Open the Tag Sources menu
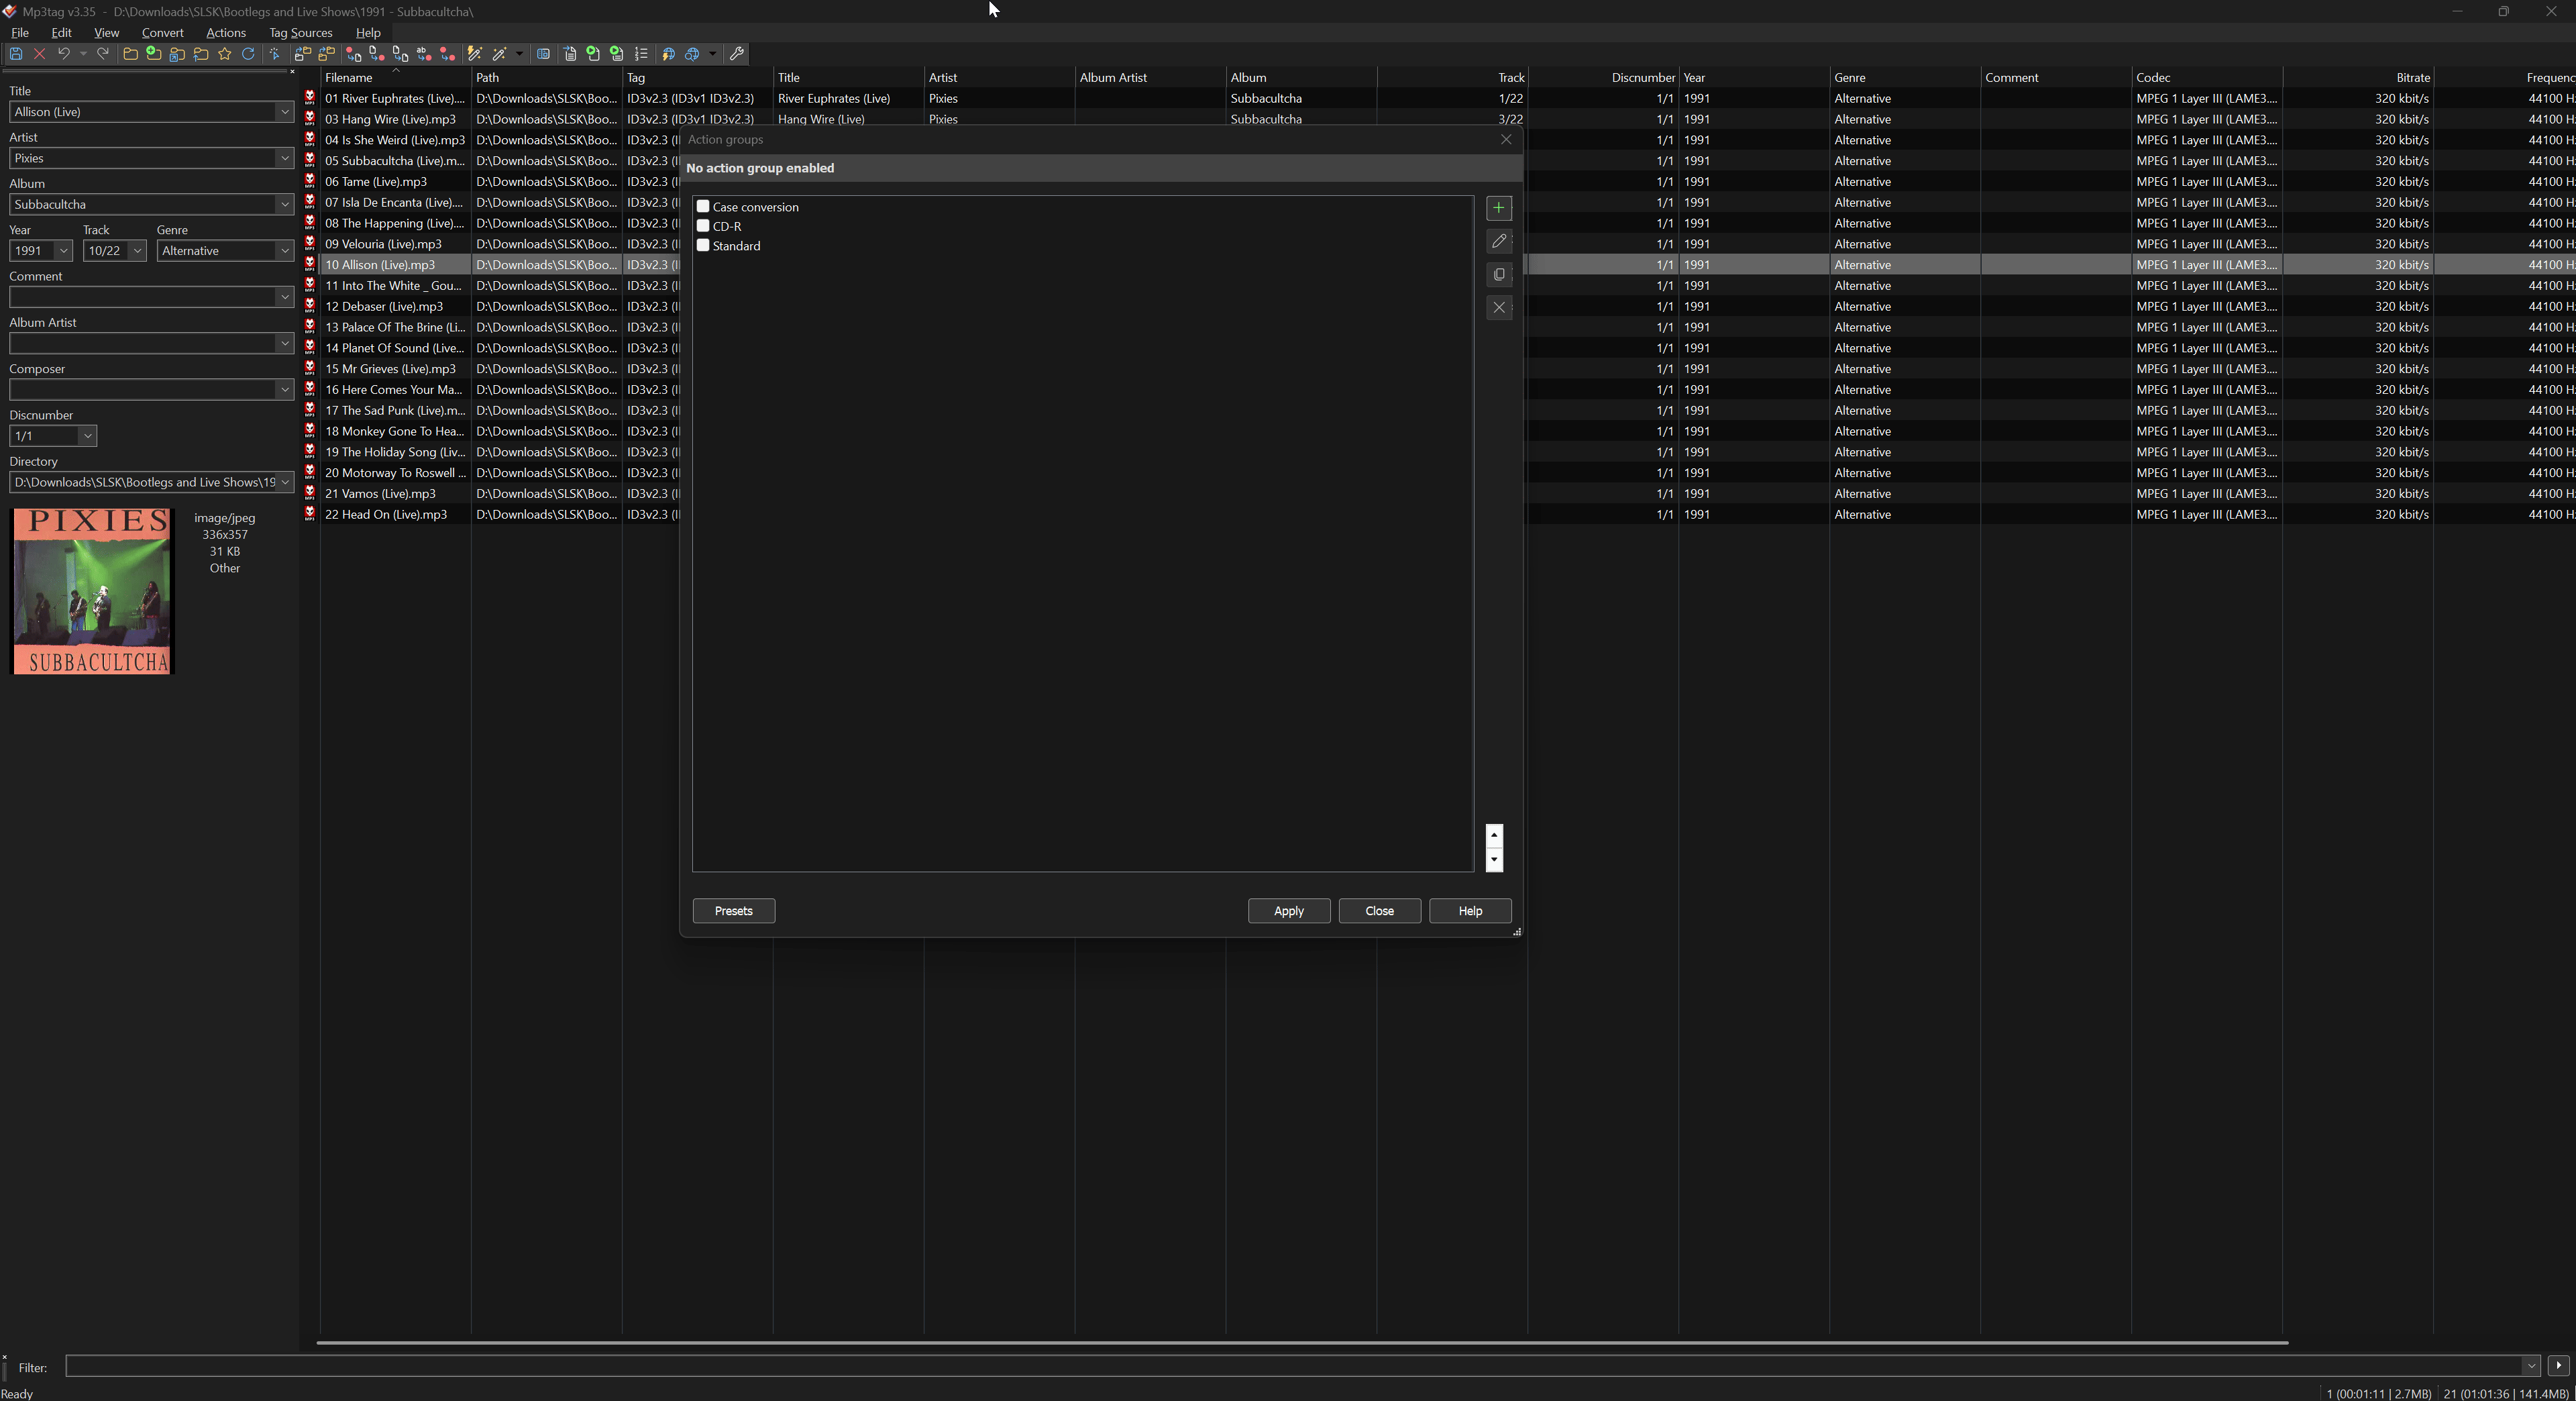The width and height of the screenshot is (2576, 1401). [x=300, y=33]
